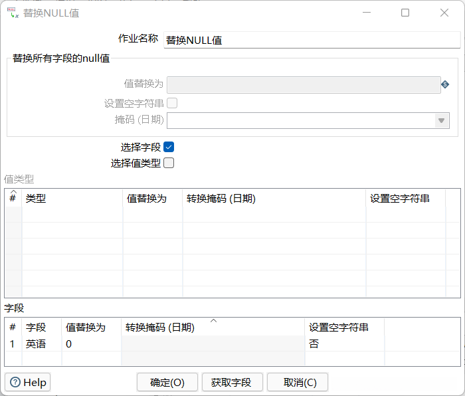Click 值替换为 header in value type table
The height and width of the screenshot is (396, 465).
[153, 198]
